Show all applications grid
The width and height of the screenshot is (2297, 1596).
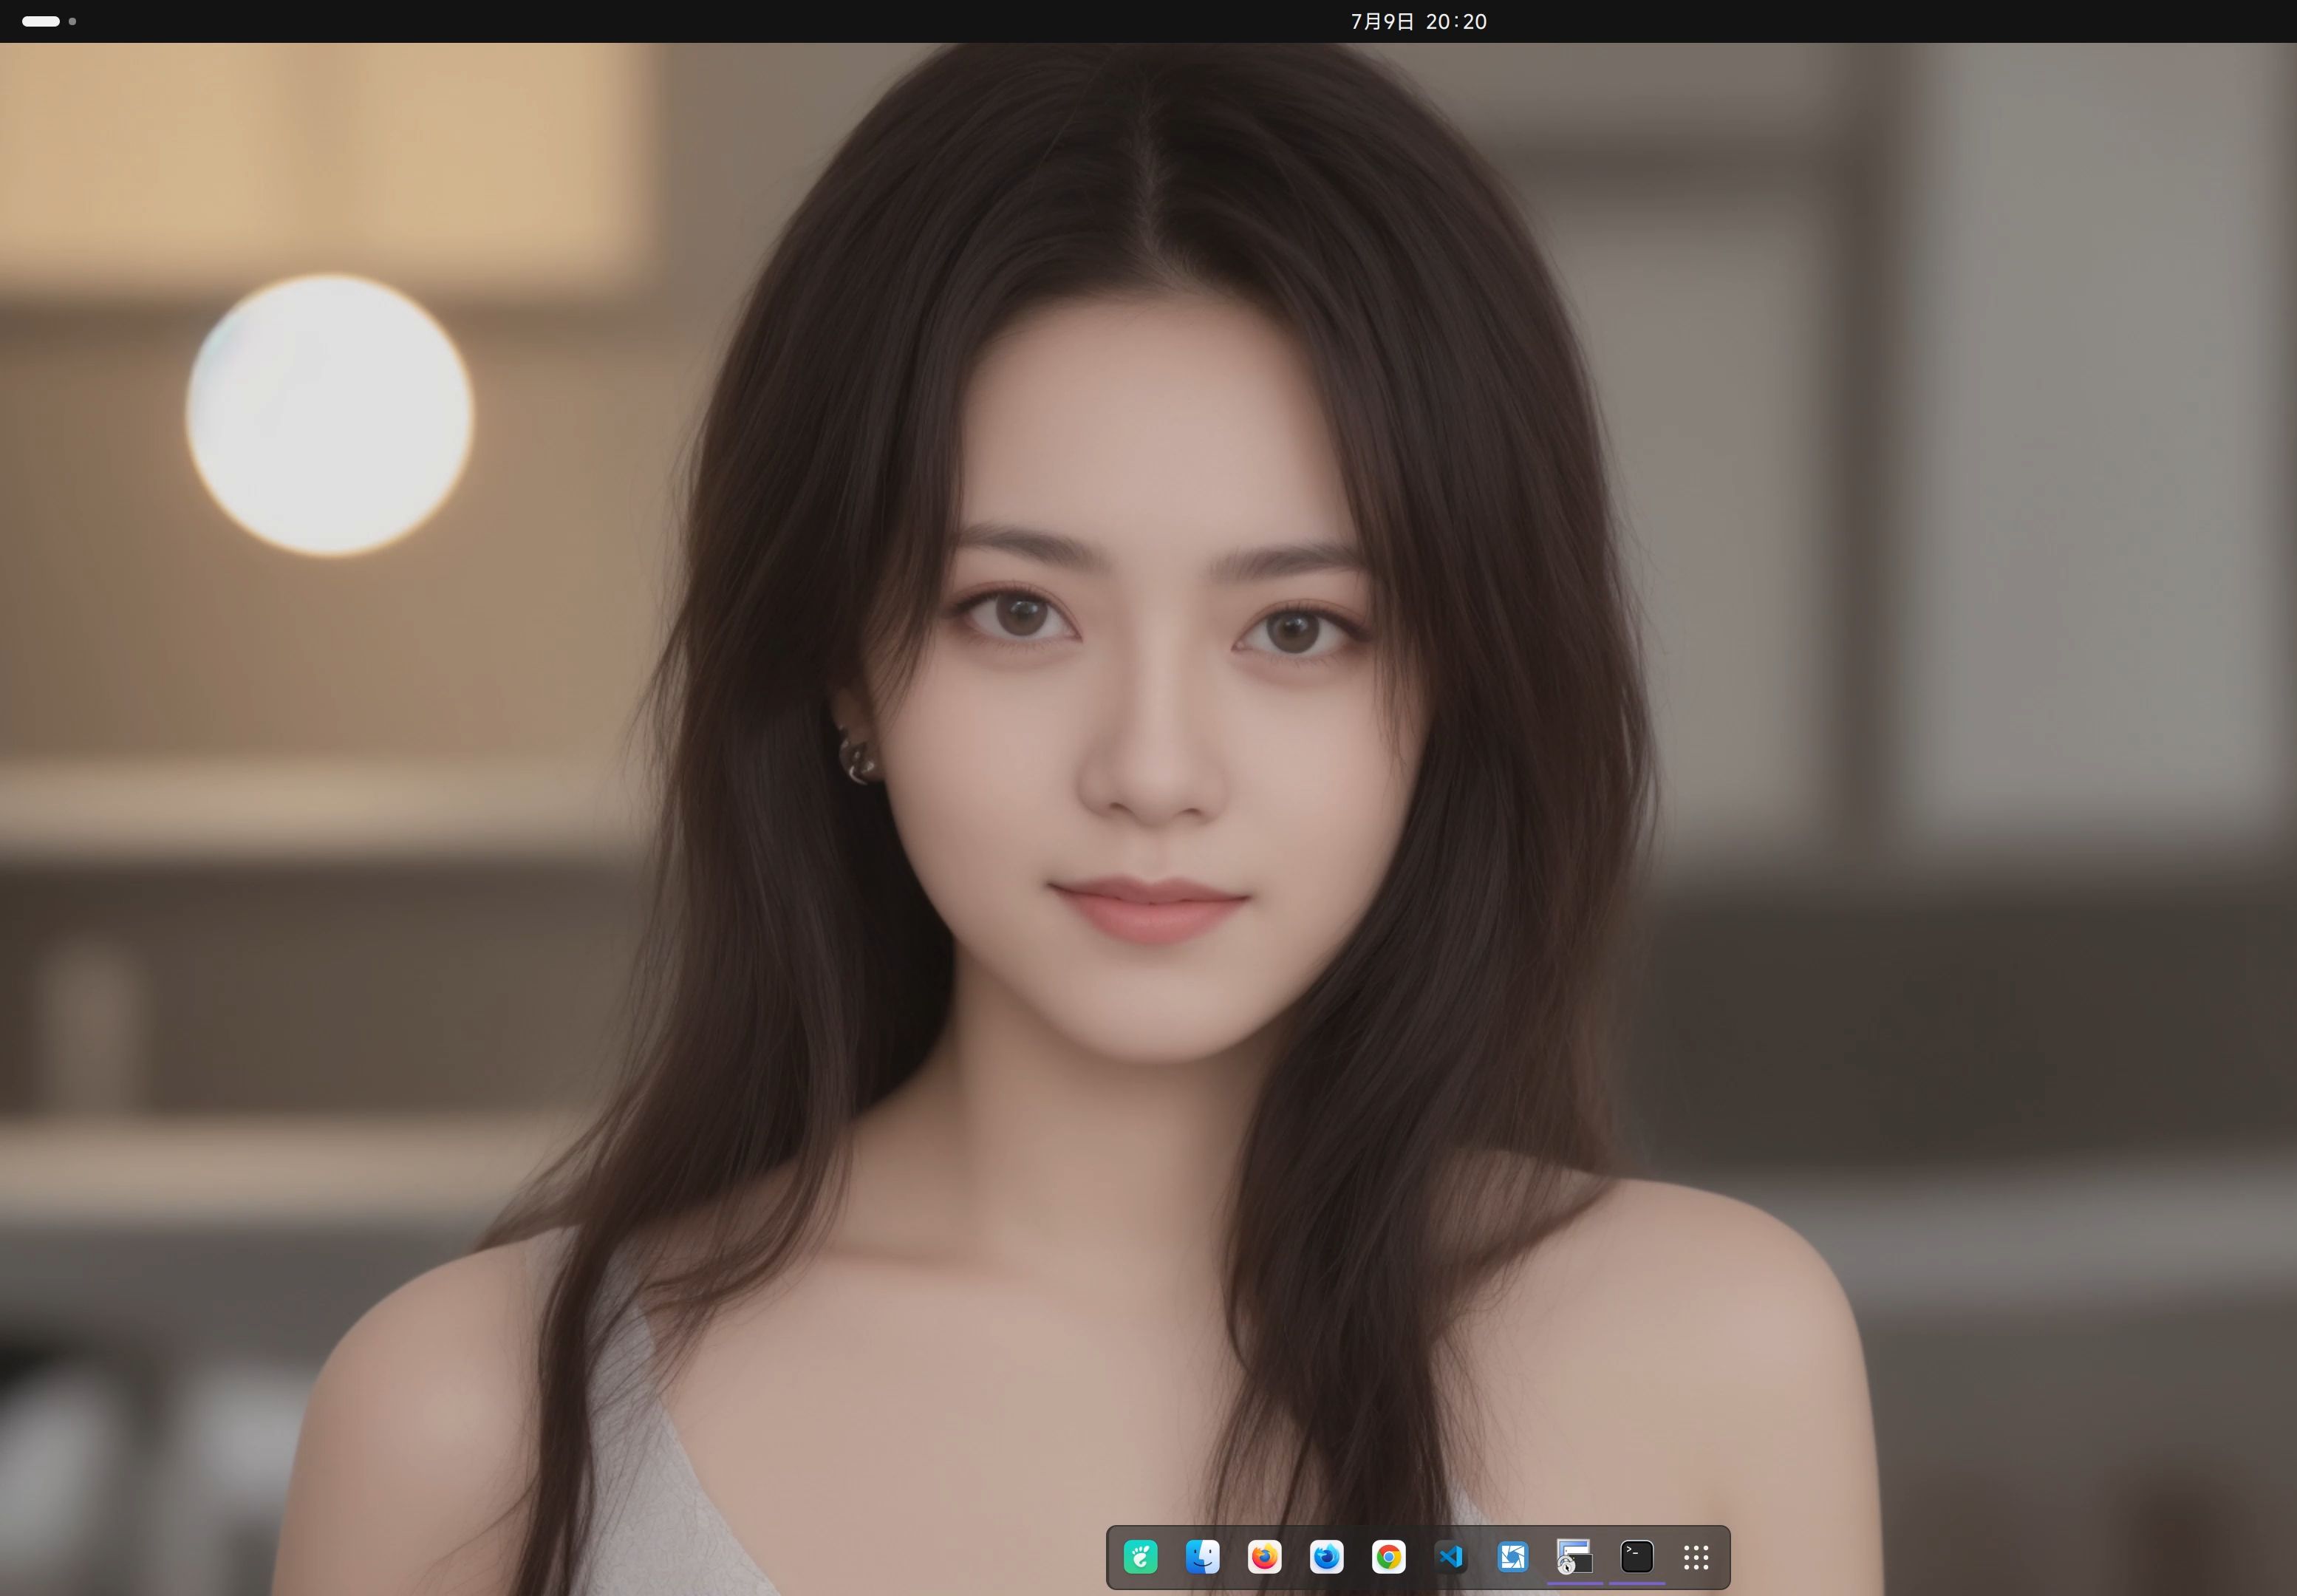coord(1696,1557)
